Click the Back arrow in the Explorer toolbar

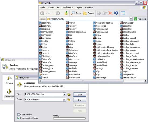[x=42, y=13]
